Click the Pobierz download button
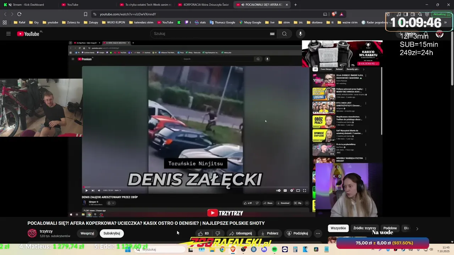 (x=270, y=233)
